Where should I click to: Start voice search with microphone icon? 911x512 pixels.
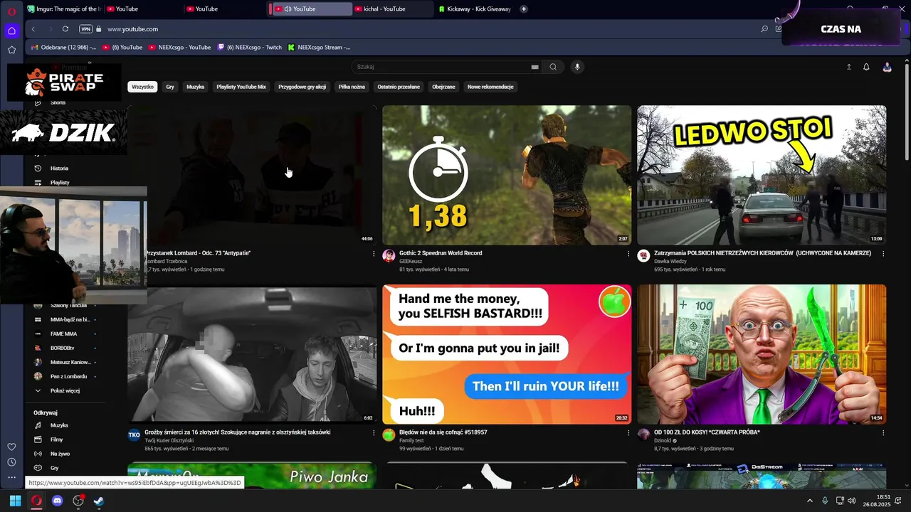click(x=577, y=67)
